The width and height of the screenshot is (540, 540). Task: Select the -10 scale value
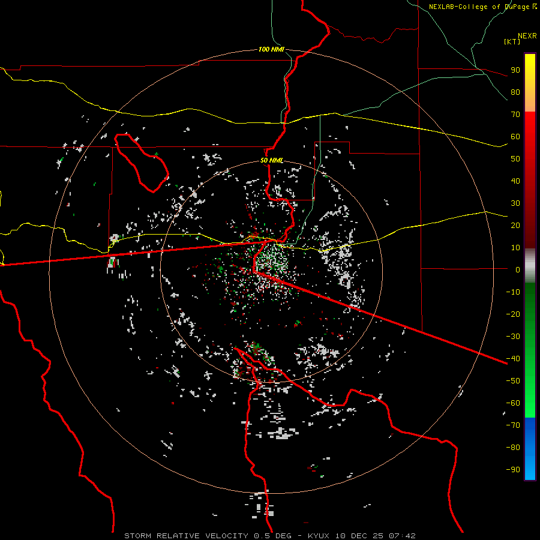click(513, 292)
